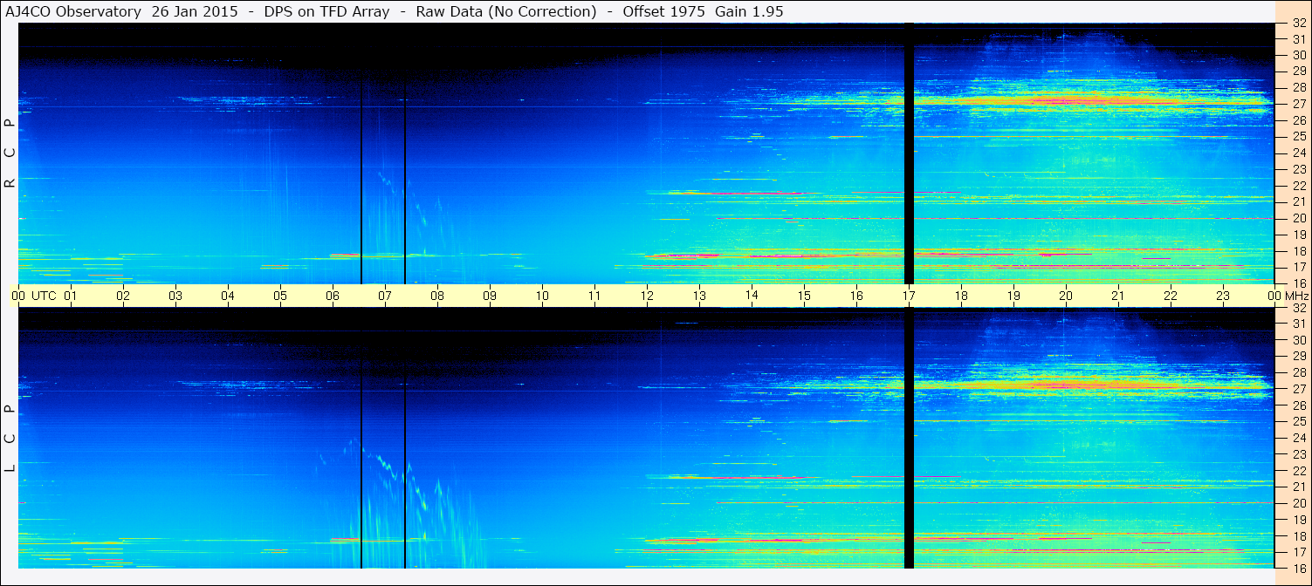Click the 13 hour tick label
This screenshot has height=586, width=1312.
699,296
